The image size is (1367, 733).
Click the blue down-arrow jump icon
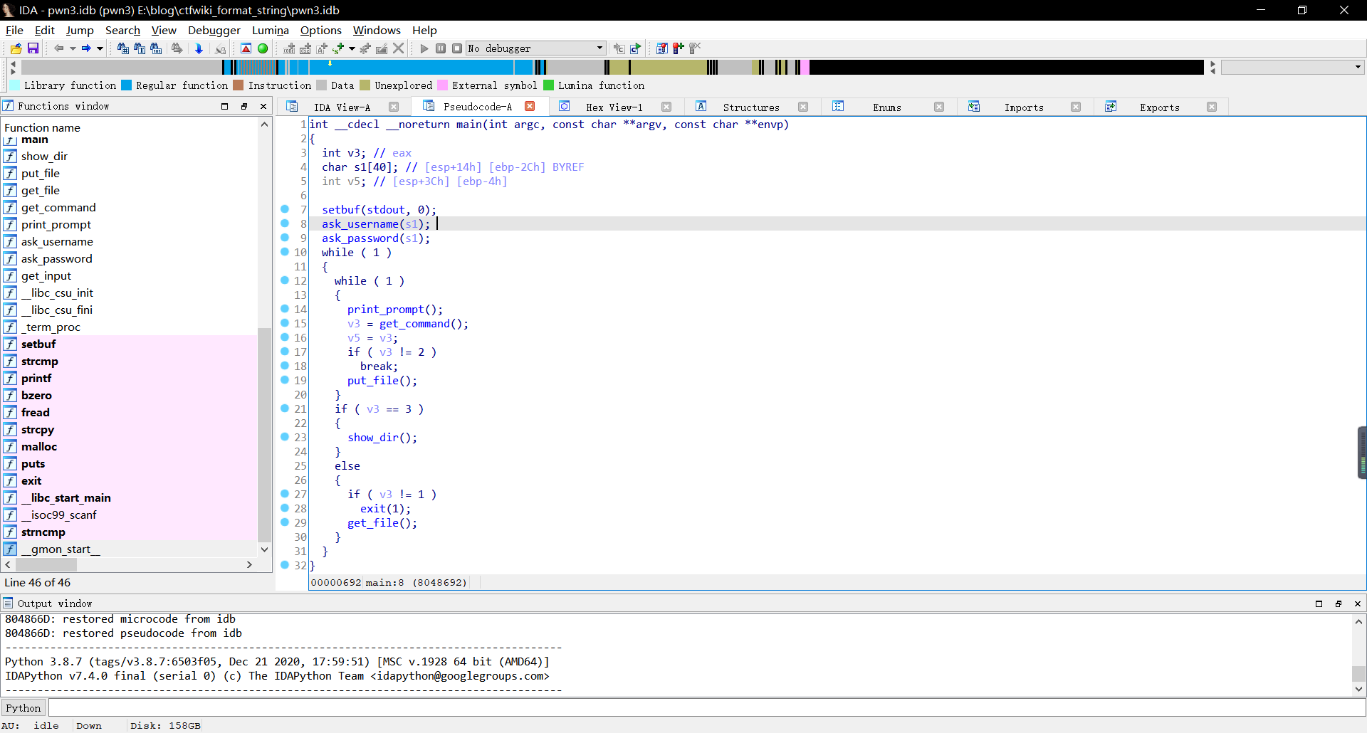[x=199, y=48]
